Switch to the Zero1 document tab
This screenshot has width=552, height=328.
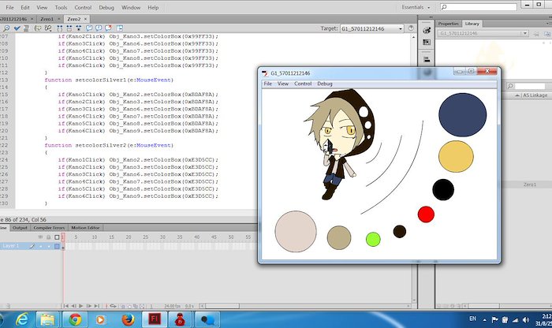click(x=47, y=19)
